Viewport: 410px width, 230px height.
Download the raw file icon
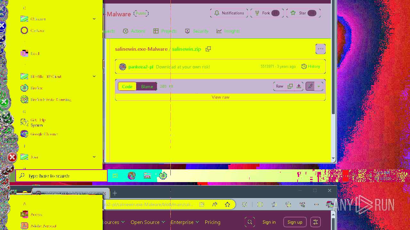tap(299, 86)
